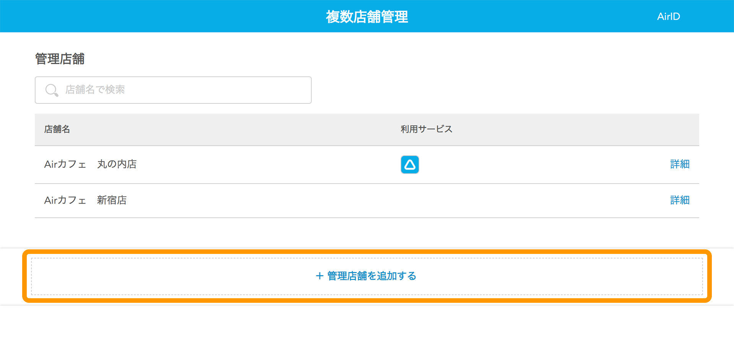Focus the 店舗名で検索 search field

click(173, 90)
